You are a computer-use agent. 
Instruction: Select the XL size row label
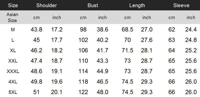tap(13, 51)
